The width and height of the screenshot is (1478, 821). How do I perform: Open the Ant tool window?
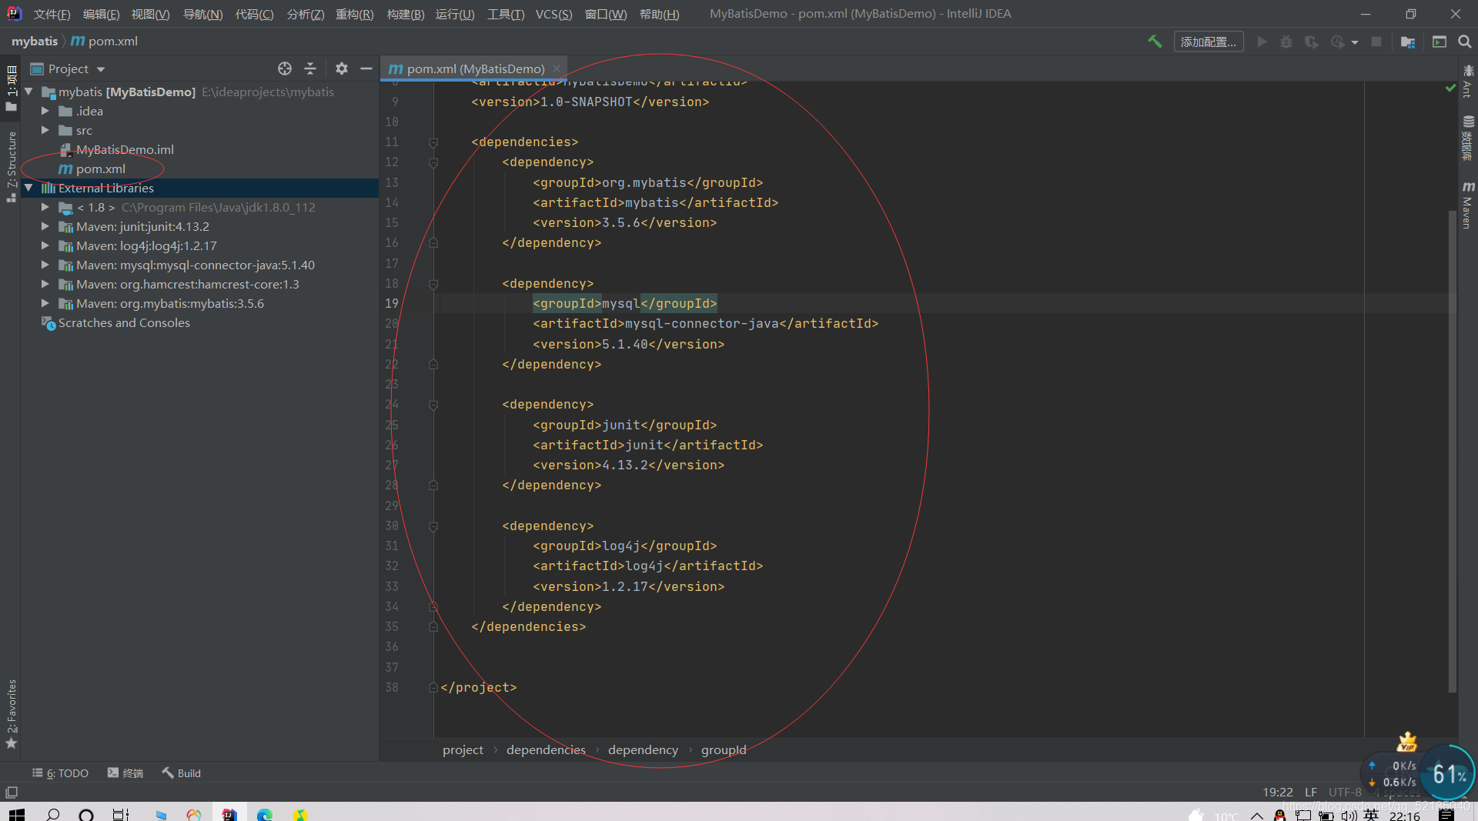point(1468,82)
